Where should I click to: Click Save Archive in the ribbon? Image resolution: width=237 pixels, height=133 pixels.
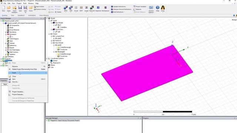pos(39,7)
